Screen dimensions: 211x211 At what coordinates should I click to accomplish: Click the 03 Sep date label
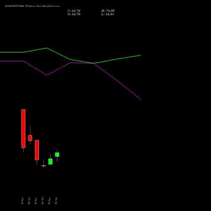(36, 201)
